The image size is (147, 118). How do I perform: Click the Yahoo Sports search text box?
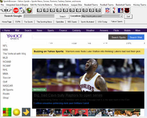pyautogui.click(x=70, y=37)
